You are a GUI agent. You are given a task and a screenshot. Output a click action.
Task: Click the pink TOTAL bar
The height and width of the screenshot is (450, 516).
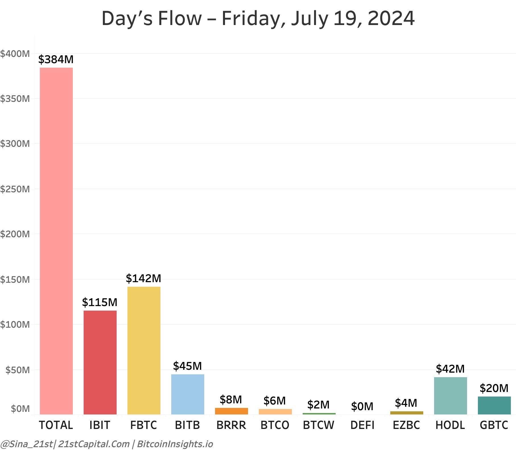point(56,241)
